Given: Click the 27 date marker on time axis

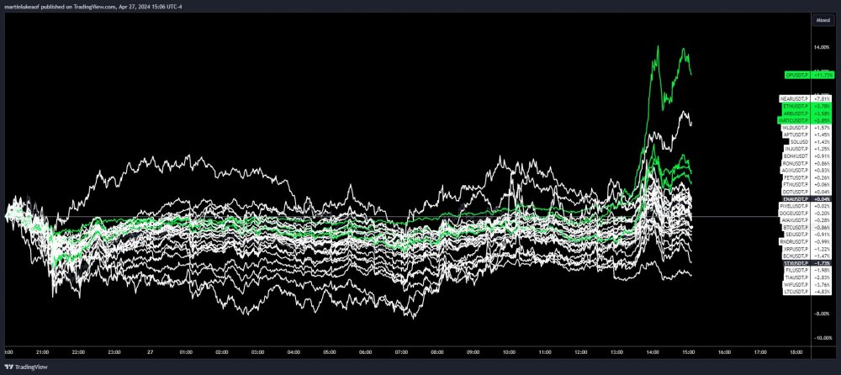Looking at the screenshot, I should click(151, 352).
